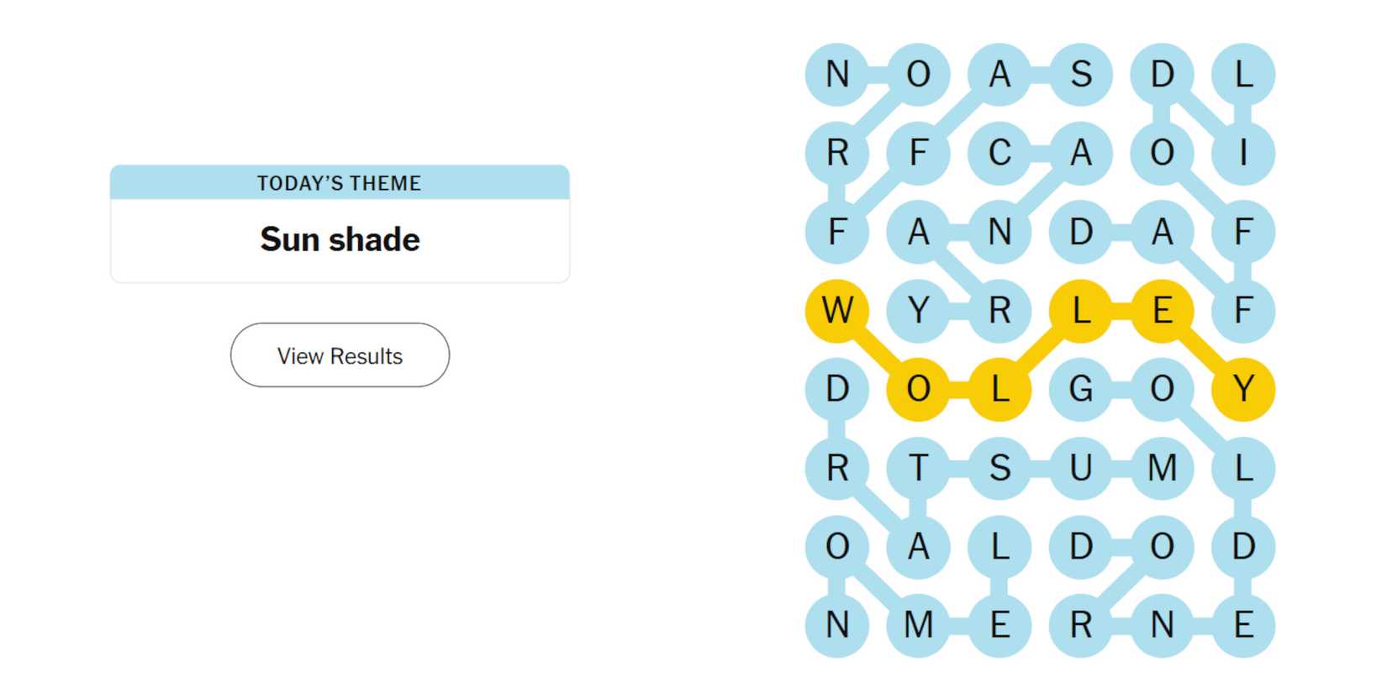This screenshot has width=1387, height=693.
Task: Select the "Sun shade" theme card
Action: [x=340, y=239]
